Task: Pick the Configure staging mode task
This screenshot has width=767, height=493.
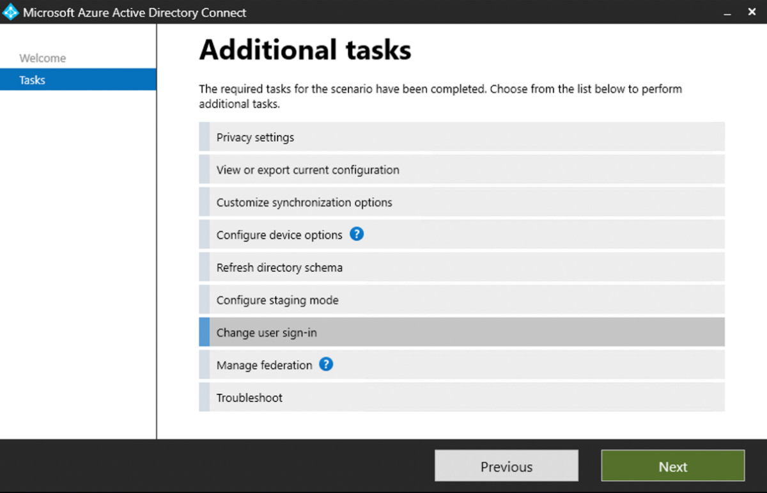Action: [461, 300]
